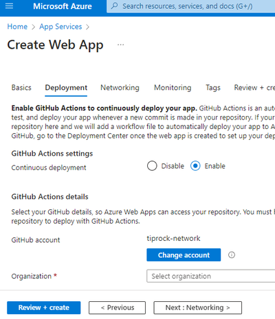Viewport: 275px width, 319px height.
Task: Go back with the Previous button
Action: coord(117,308)
